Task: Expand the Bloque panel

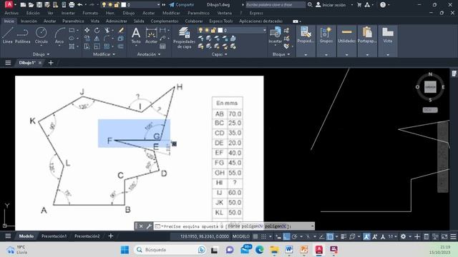Action: pyautogui.click(x=281, y=54)
